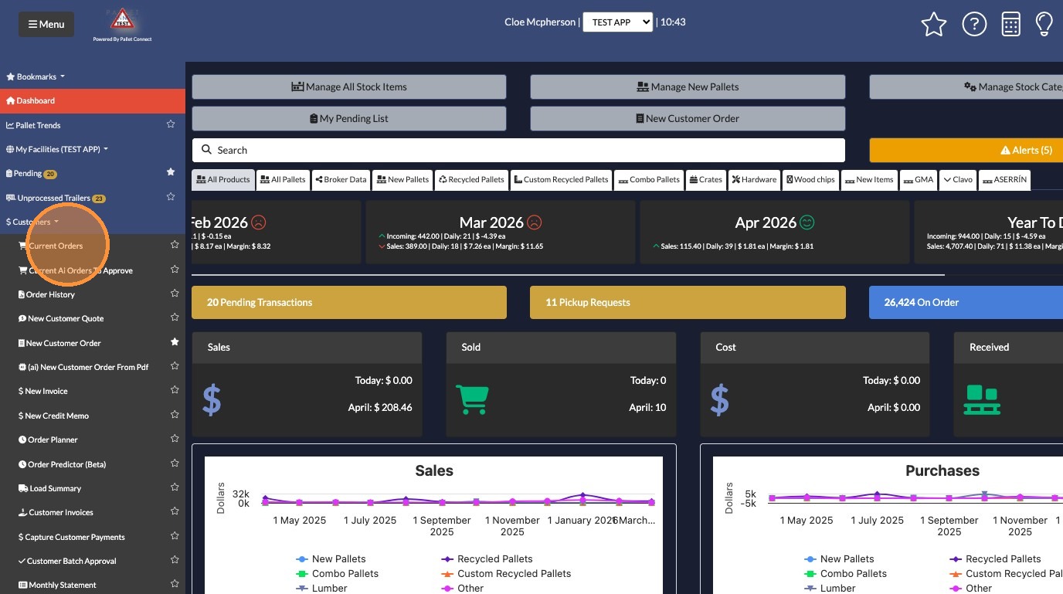Toggle bookmark star for Order Planner
The image size is (1063, 594).
pos(175,440)
